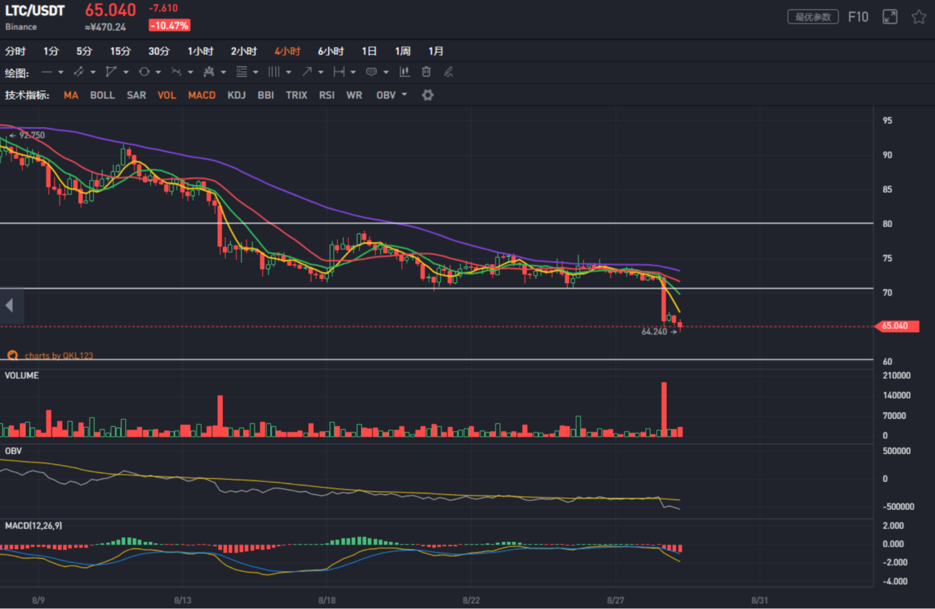Image resolution: width=935 pixels, height=609 pixels.
Task: Click the candlestick chart style icon
Action: [405, 72]
